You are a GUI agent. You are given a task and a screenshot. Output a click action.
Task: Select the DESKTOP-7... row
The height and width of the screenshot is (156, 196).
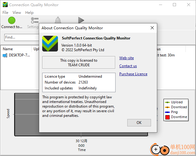[x=20, y=55]
